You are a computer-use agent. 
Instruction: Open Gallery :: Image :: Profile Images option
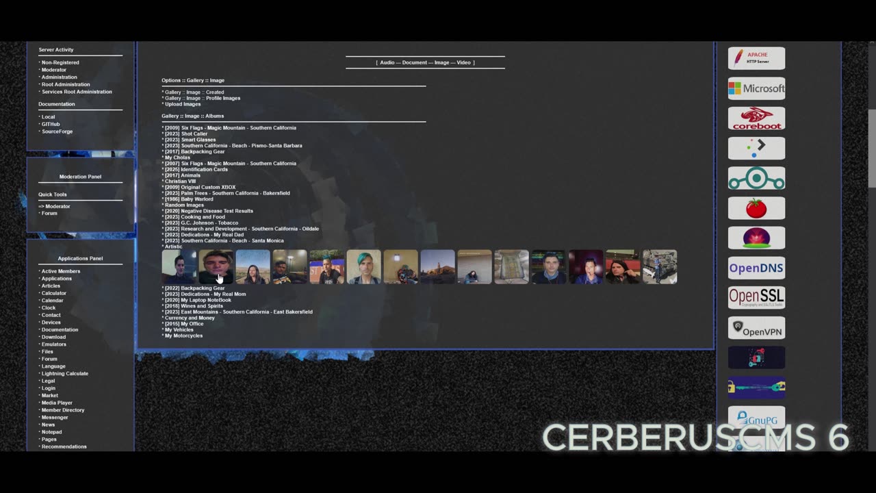[x=203, y=98]
